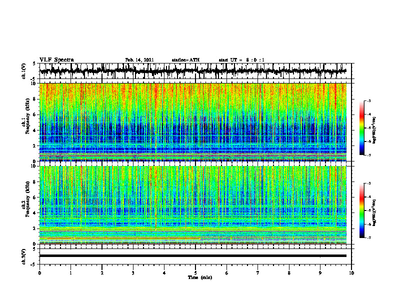Viewport: 396px width, 306px height.
Task: Click inside the ch.2 spectrogram panel
Action: click(x=192, y=205)
